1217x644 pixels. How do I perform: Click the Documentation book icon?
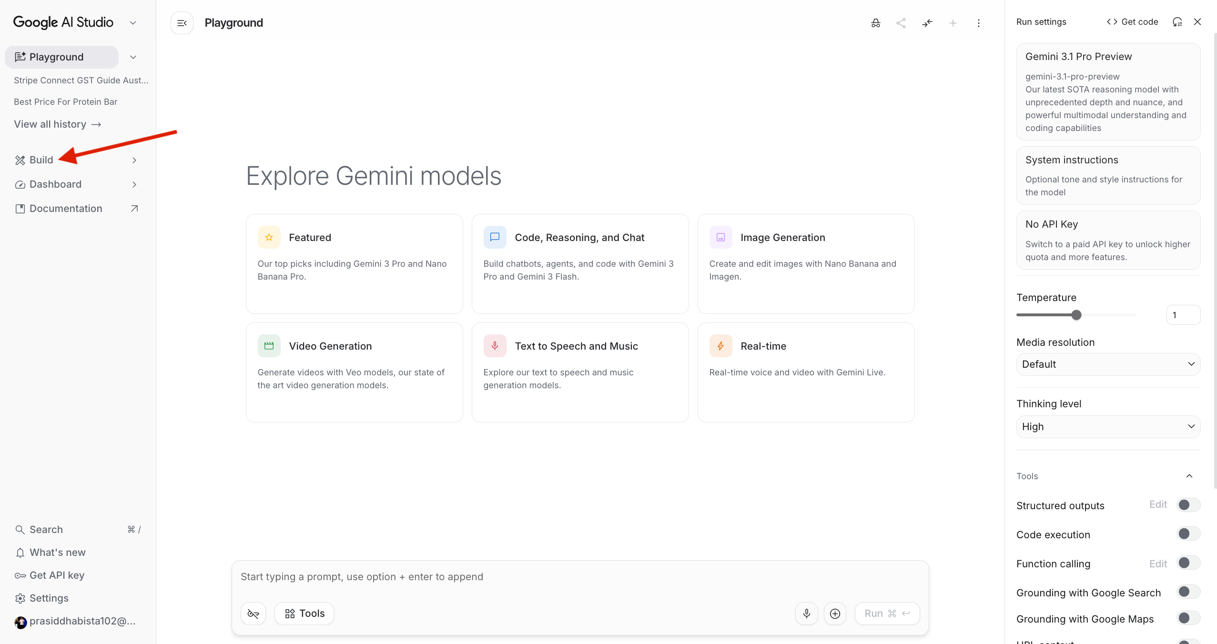tap(20, 209)
